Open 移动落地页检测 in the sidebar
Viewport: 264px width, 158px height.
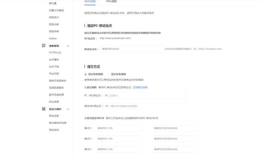point(57,123)
